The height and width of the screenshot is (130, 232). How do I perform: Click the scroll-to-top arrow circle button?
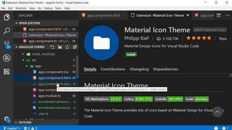217,112
